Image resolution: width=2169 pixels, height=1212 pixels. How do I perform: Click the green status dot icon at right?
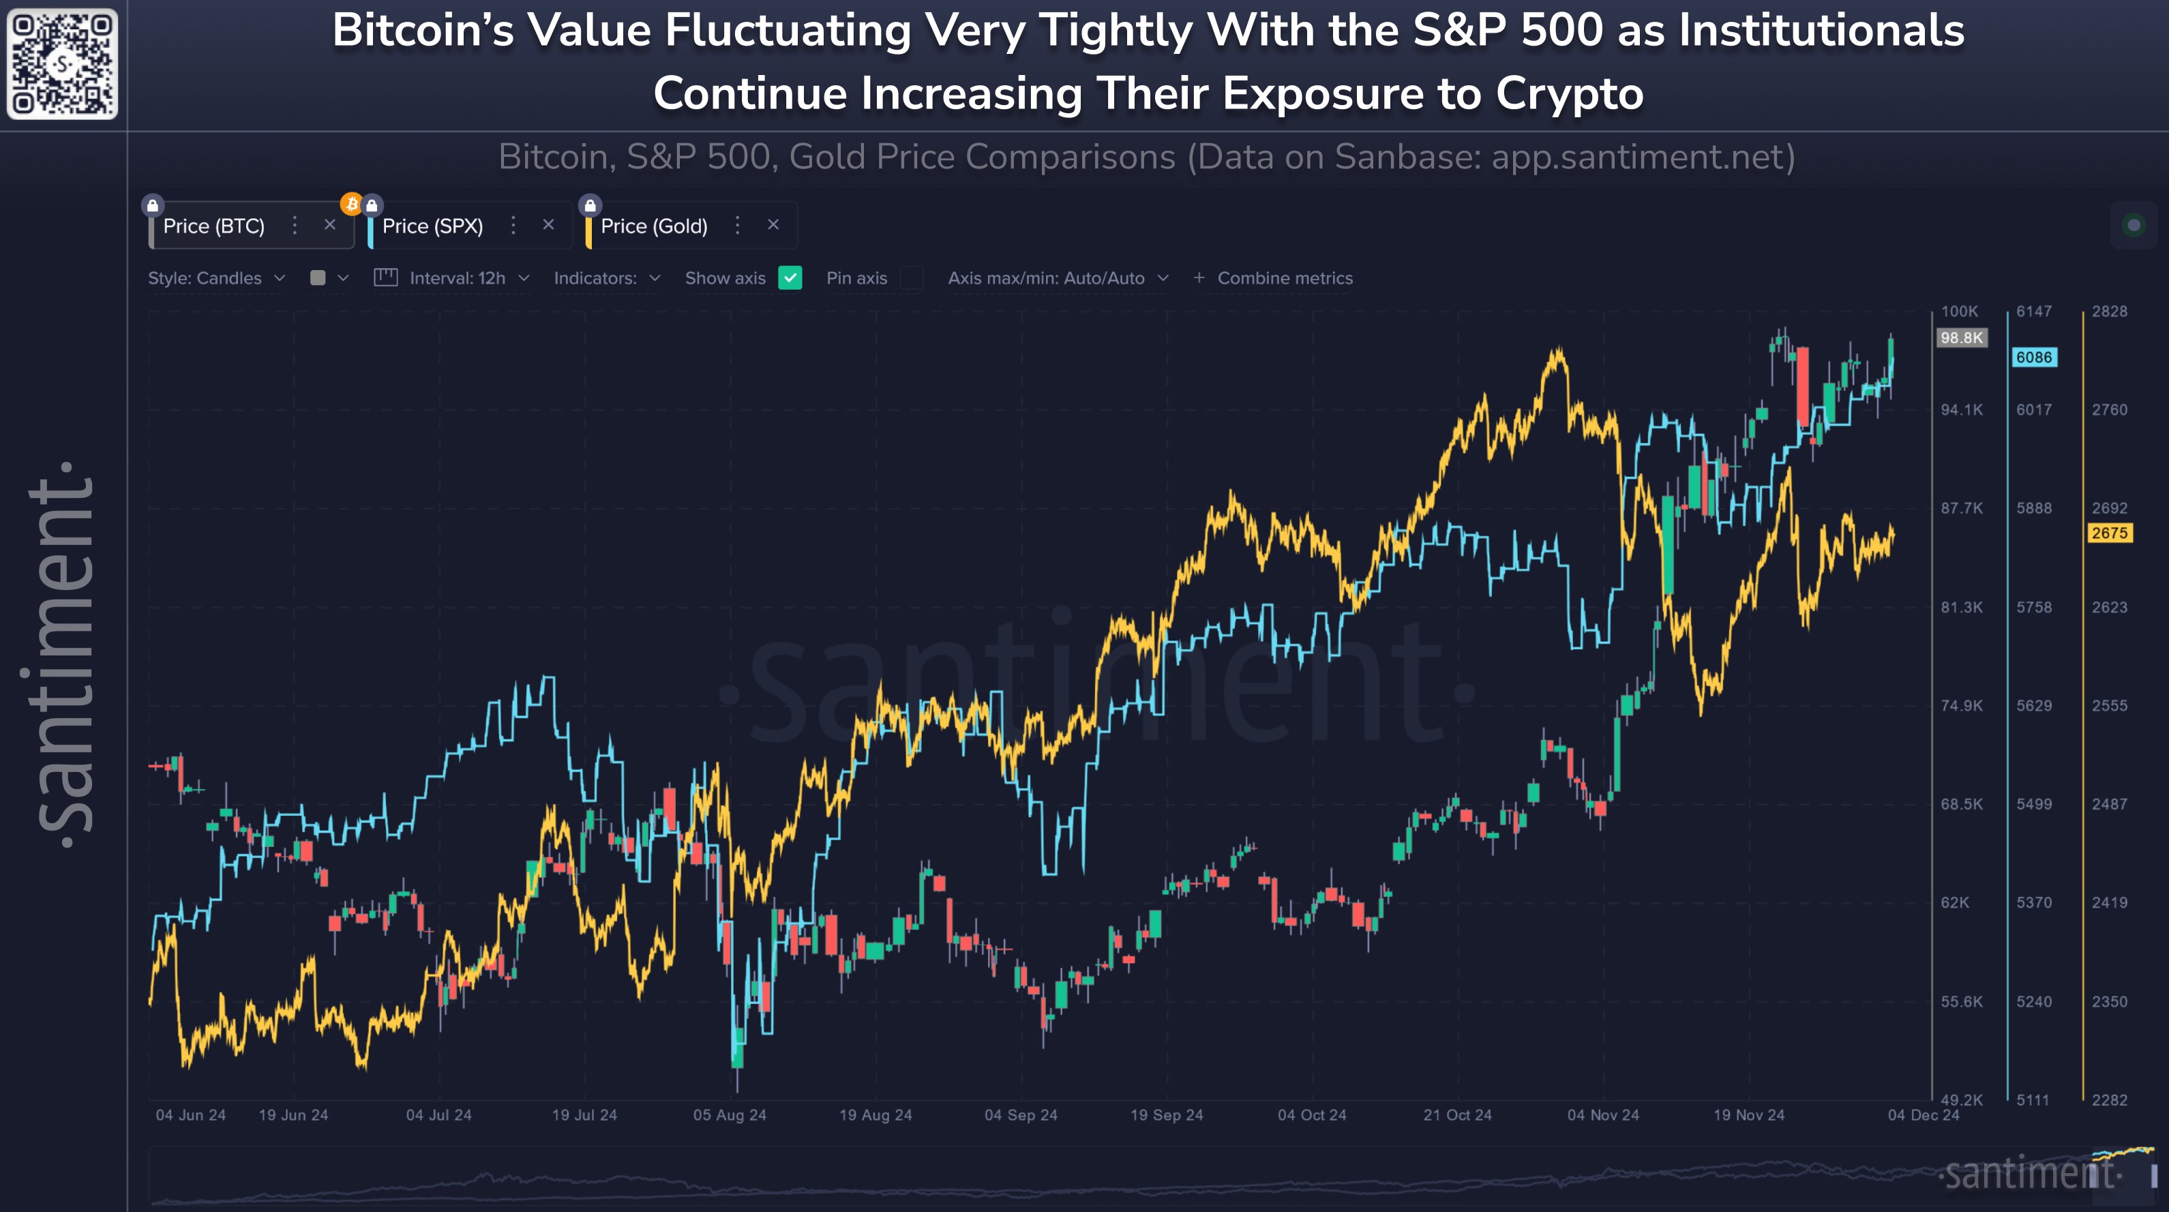click(x=2134, y=225)
